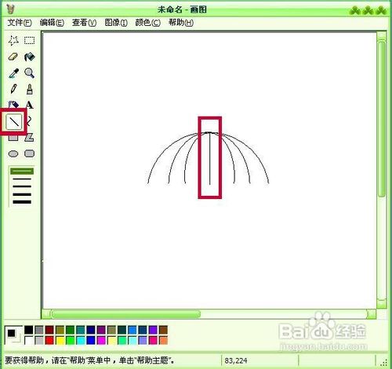392x369 pixels.
Task: Select the third medium line width
Action: [22, 186]
